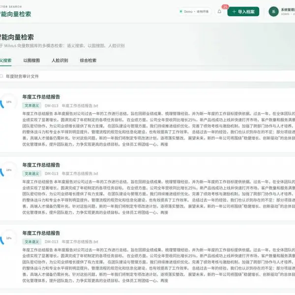Click the 文本语义 tag on the second result
Screen dimensions: 295x295
tap(31, 174)
